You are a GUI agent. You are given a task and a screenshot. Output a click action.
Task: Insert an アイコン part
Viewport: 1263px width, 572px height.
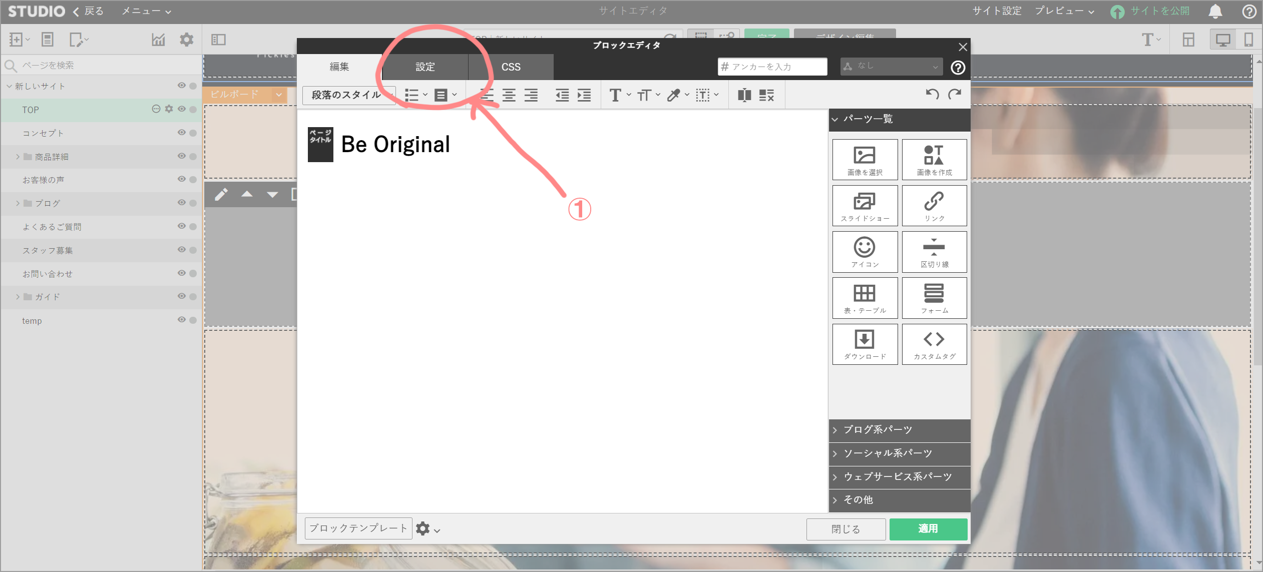865,252
